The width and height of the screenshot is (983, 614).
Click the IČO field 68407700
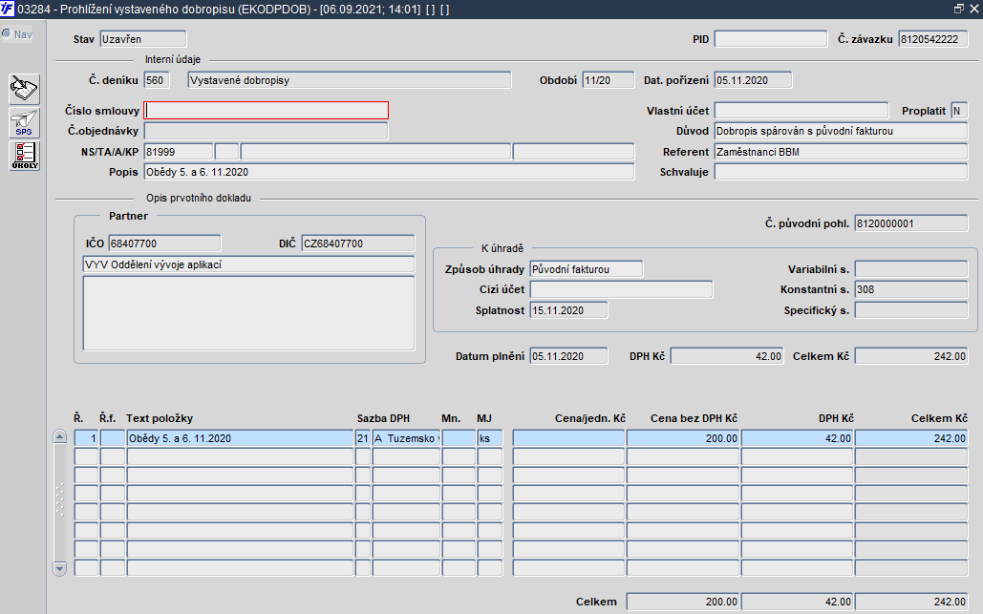(164, 243)
